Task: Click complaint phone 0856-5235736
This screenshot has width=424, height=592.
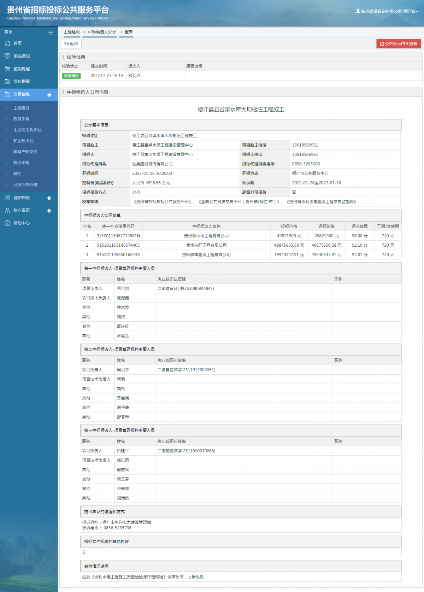Action: tap(117, 528)
